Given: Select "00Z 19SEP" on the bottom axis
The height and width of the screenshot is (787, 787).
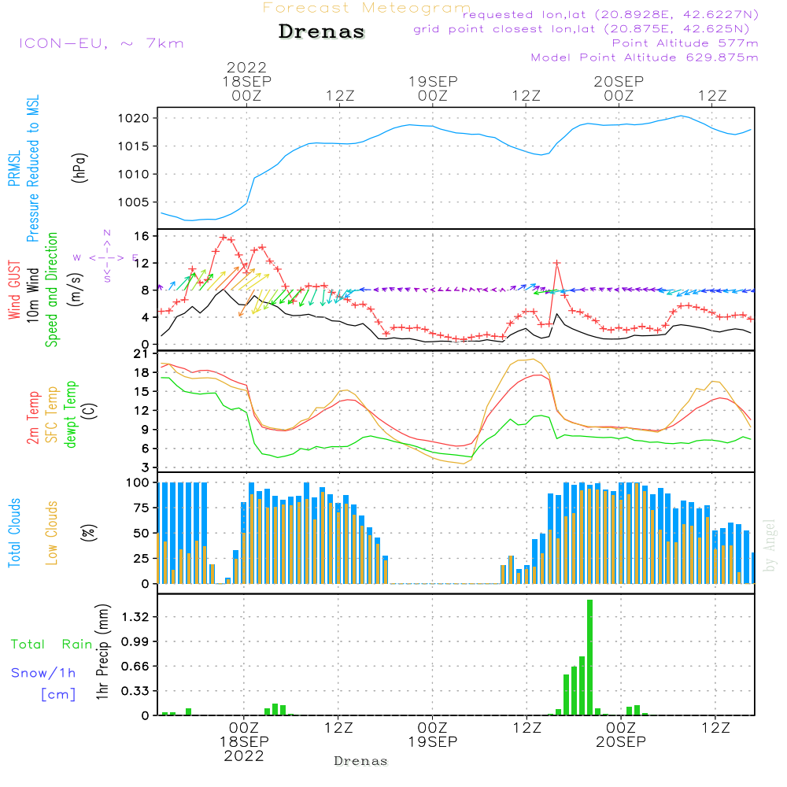Looking at the screenshot, I should [432, 735].
